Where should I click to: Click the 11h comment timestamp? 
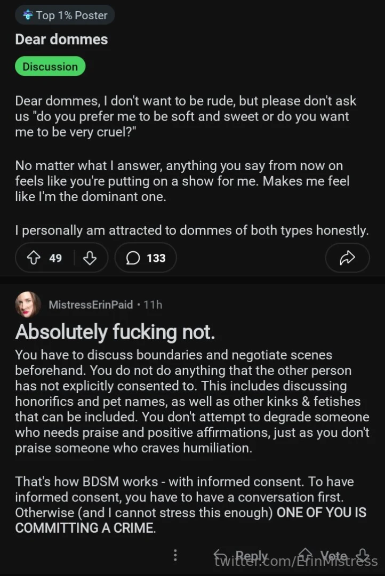[x=153, y=305]
